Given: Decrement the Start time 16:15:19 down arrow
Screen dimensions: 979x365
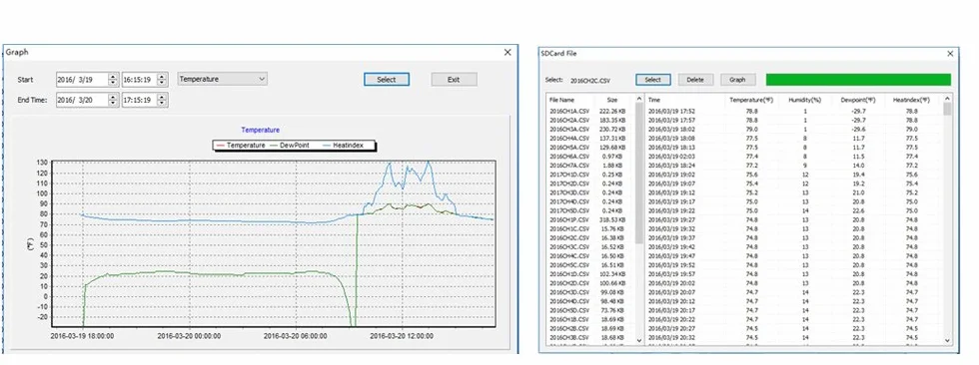Looking at the screenshot, I should click(162, 83).
